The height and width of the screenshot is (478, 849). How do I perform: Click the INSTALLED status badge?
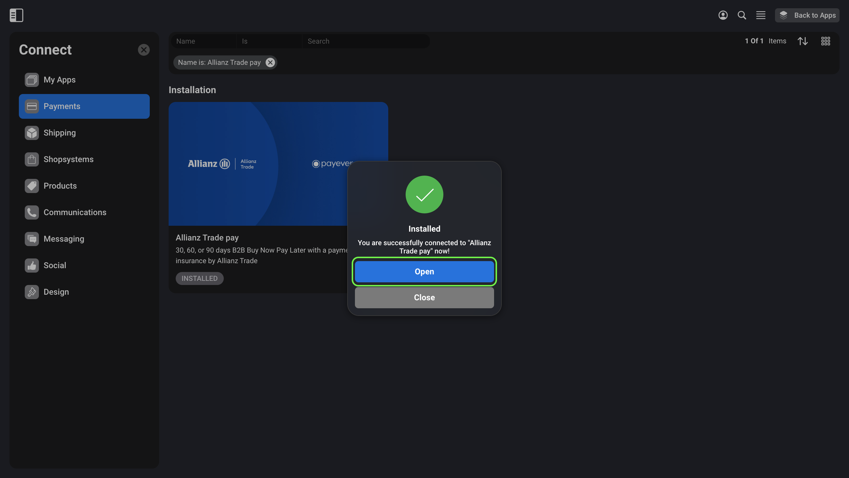click(x=199, y=278)
